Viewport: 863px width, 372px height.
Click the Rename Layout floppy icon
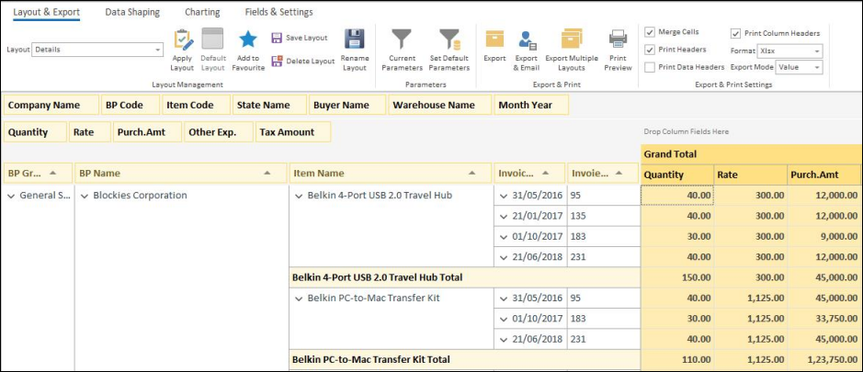click(x=354, y=40)
